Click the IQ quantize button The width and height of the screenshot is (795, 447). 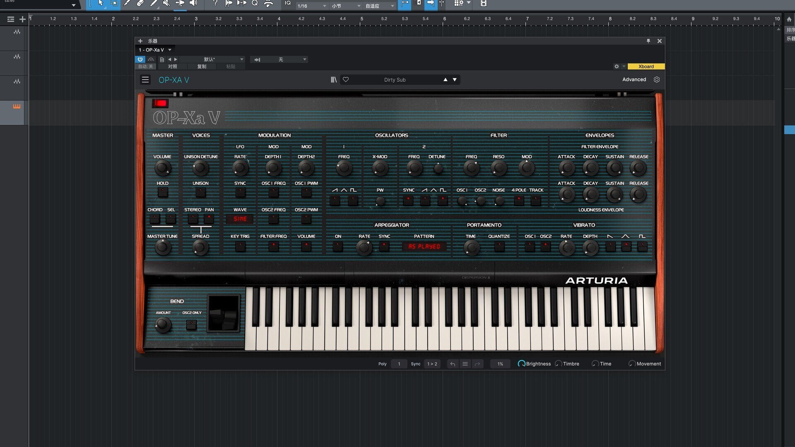(288, 3)
